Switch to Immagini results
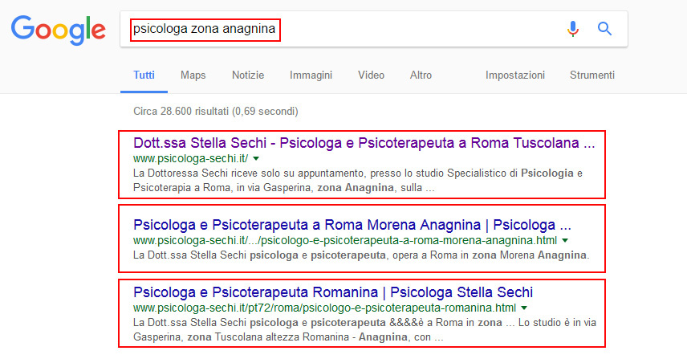This screenshot has height=359, width=687. 311,75
